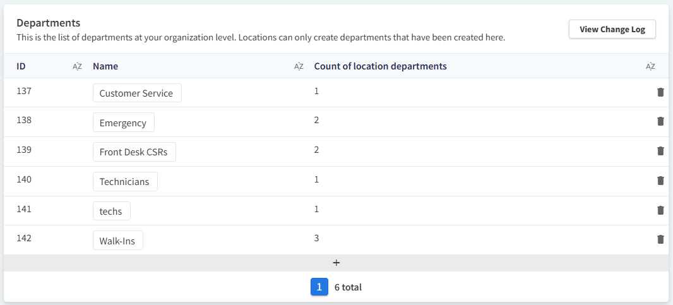Add a new department with plus row
This screenshot has height=305, width=673.
coord(336,263)
